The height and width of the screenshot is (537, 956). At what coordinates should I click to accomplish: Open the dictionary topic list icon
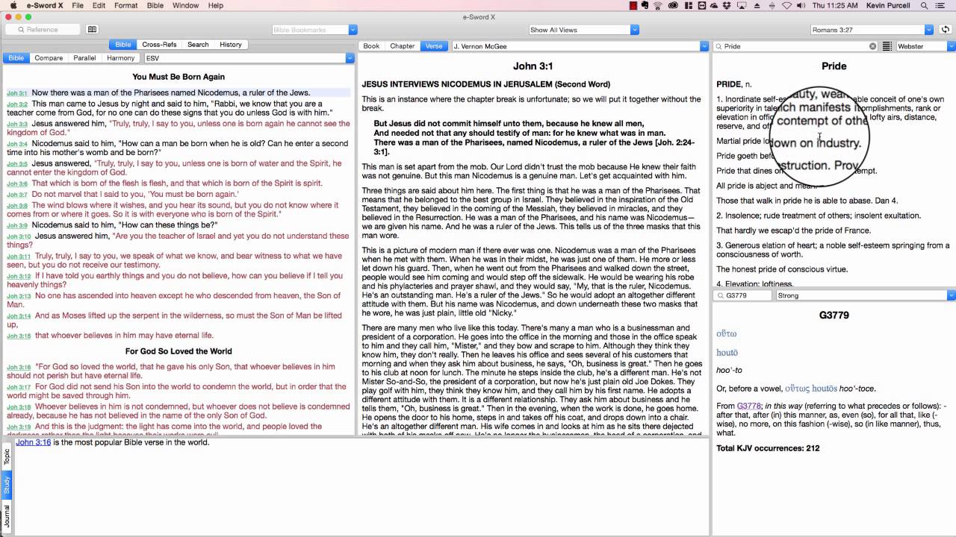point(887,46)
